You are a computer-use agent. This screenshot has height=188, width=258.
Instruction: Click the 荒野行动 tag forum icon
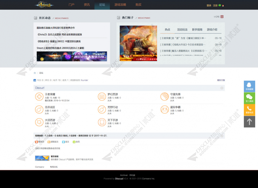102,110
